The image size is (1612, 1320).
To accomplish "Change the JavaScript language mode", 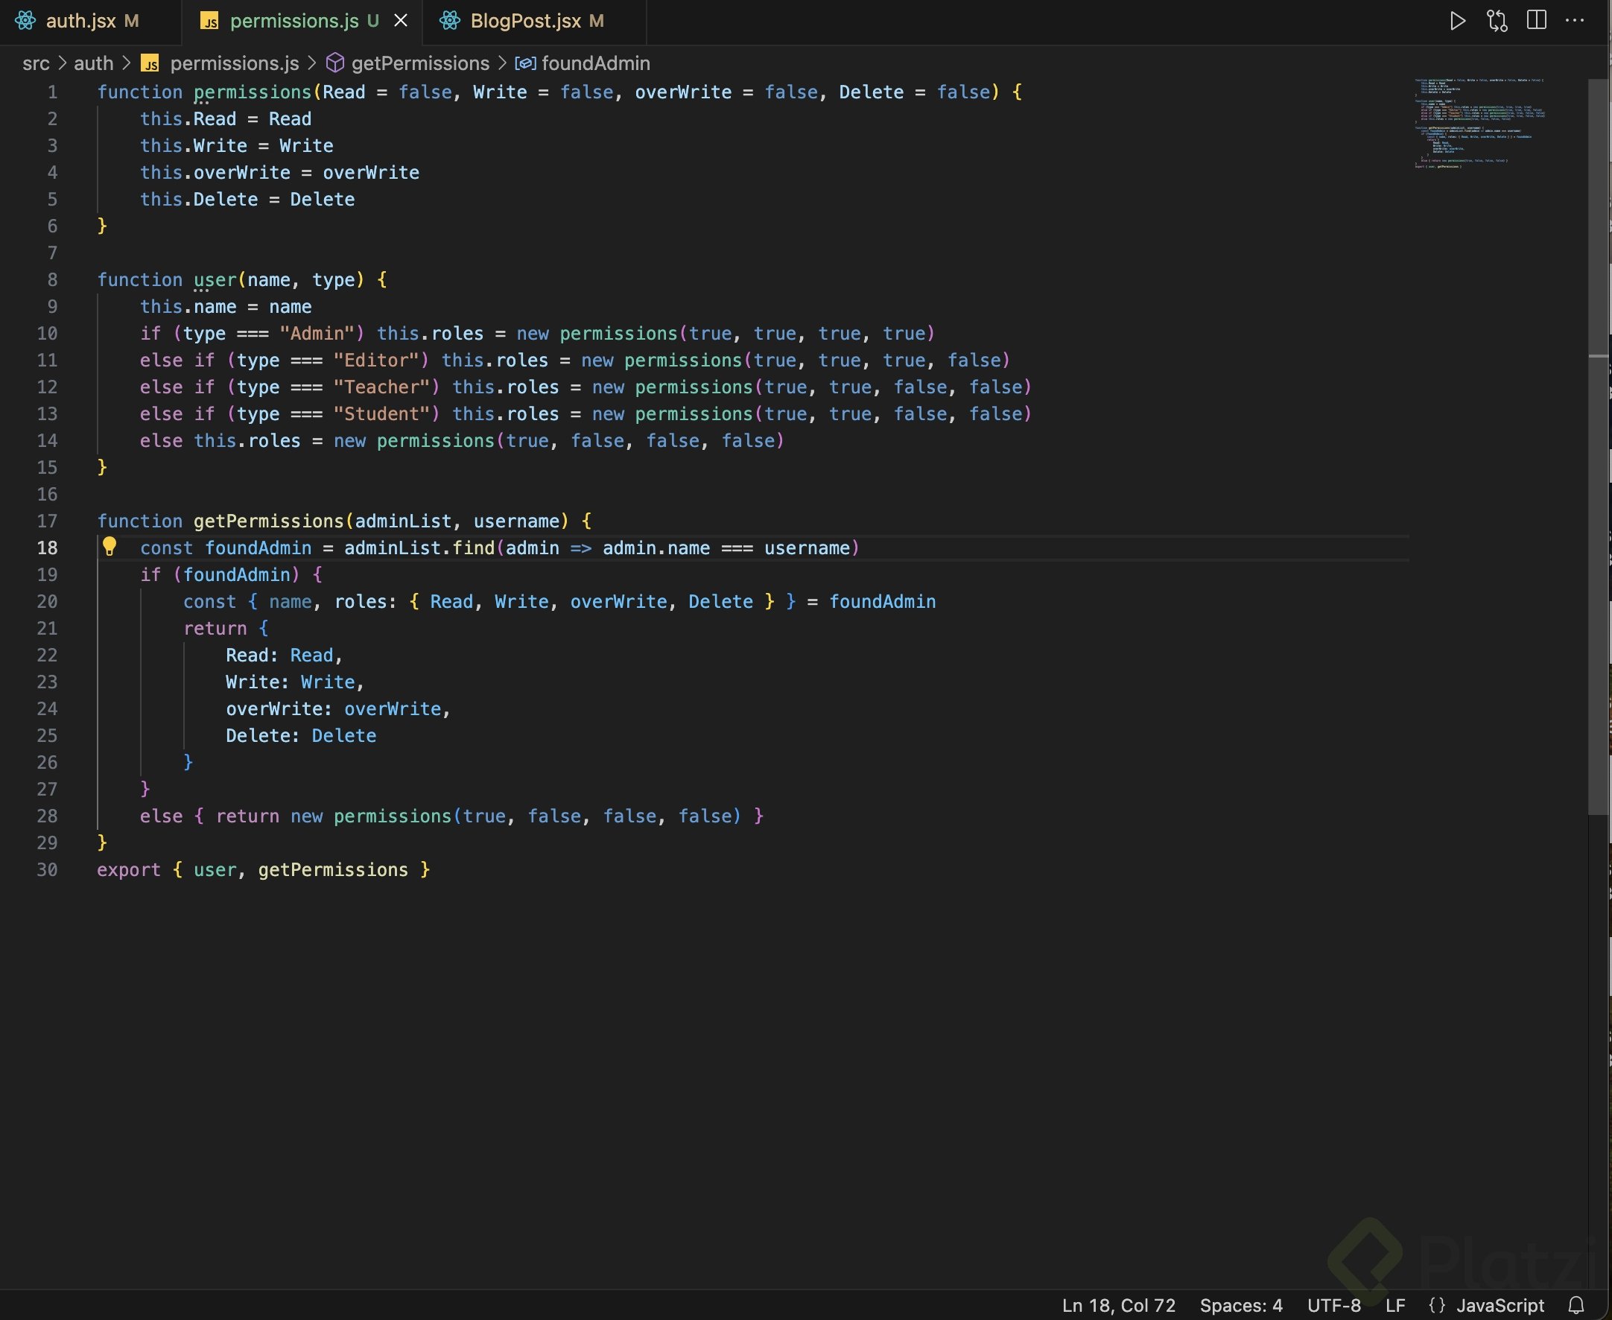I will click(1500, 1306).
